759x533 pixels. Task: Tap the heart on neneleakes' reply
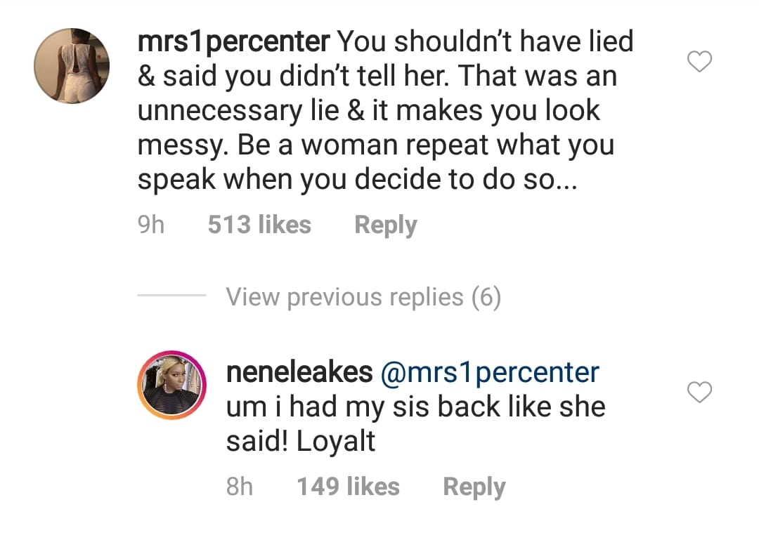[x=699, y=393]
